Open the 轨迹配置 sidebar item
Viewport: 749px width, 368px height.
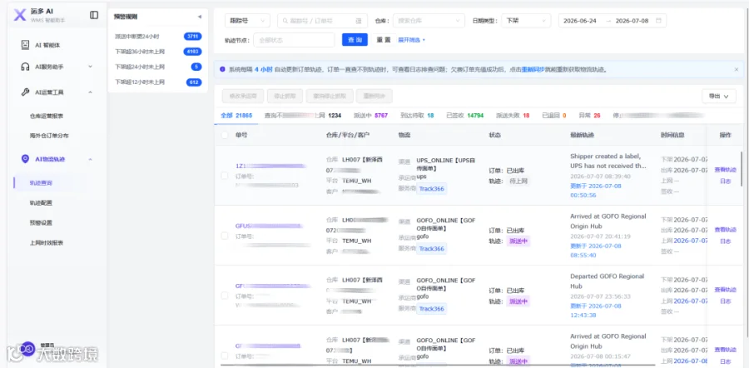point(41,202)
